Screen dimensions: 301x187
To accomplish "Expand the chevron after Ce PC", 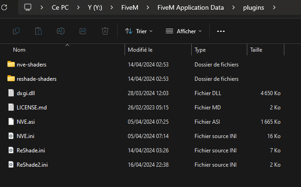I will click(x=78, y=8).
